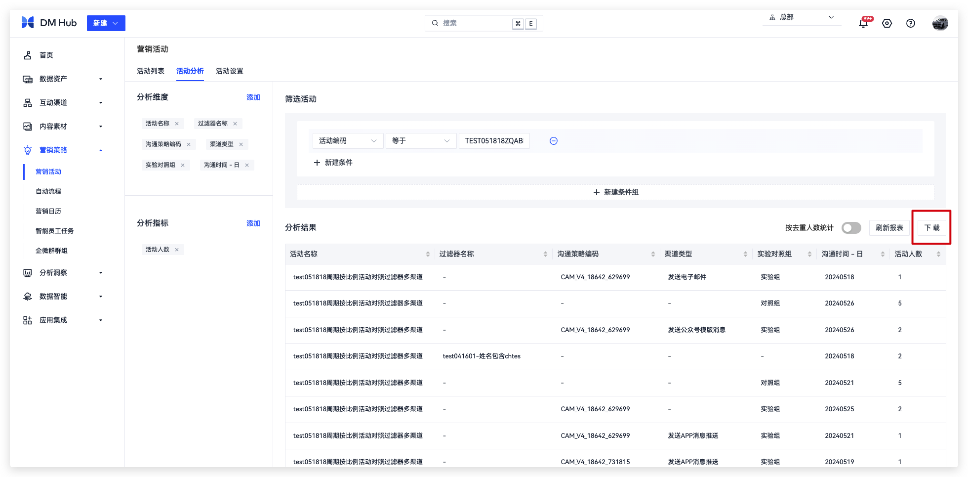Sort by 活动人数 column
Viewport: 968px width, 477px height.
(x=938, y=254)
